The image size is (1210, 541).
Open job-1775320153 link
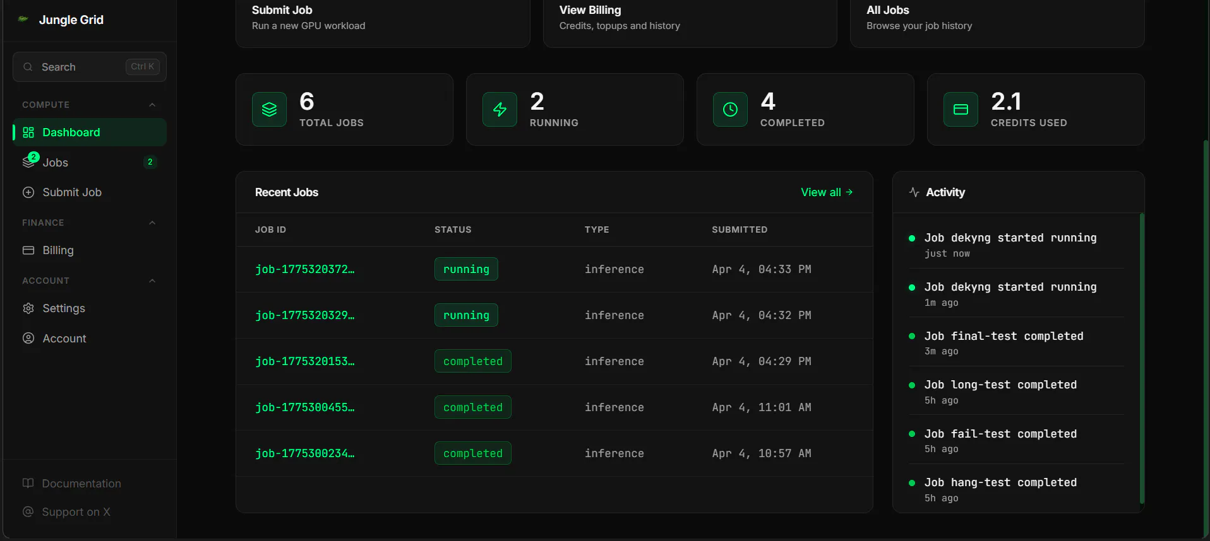coord(305,361)
